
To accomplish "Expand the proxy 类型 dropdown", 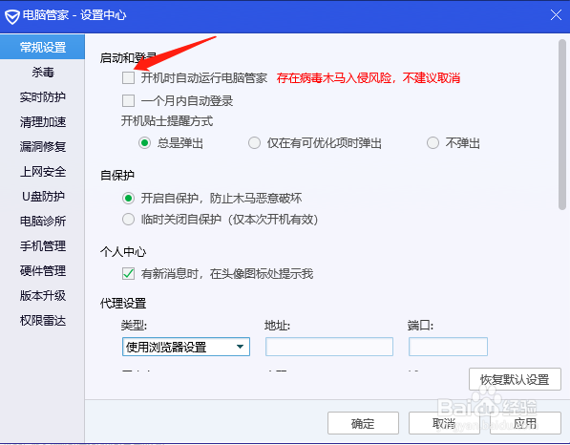I will click(x=186, y=347).
